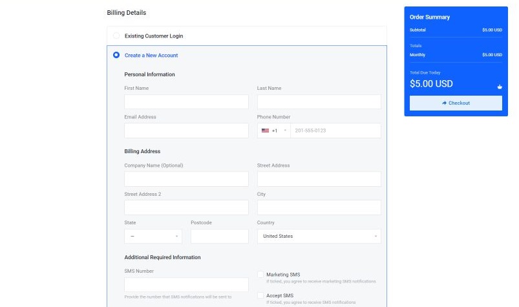Select the Existing Customer Login radio button

(x=116, y=36)
